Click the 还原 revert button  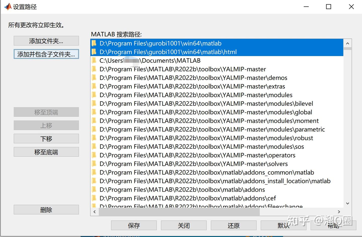(234, 225)
